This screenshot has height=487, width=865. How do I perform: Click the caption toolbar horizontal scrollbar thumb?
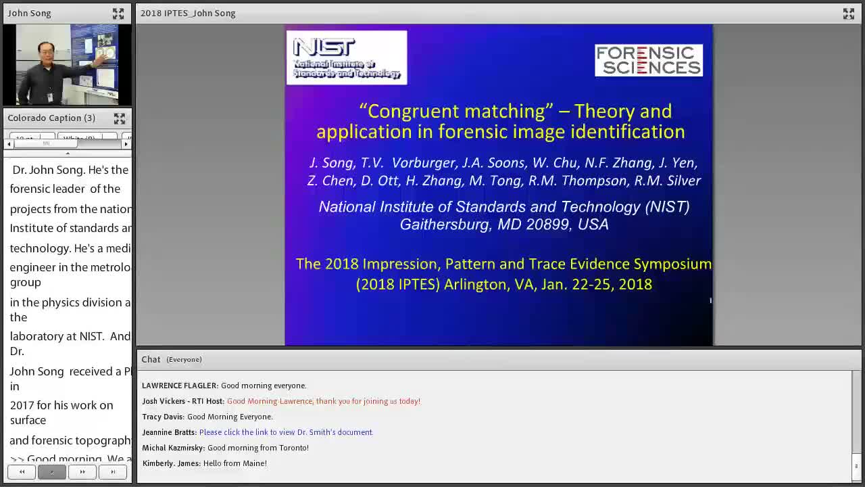click(46, 143)
